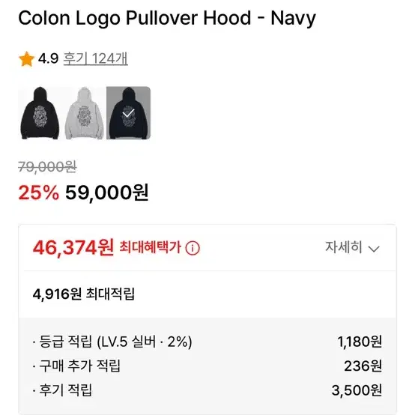Click the orange rating star icon

pos(26,59)
